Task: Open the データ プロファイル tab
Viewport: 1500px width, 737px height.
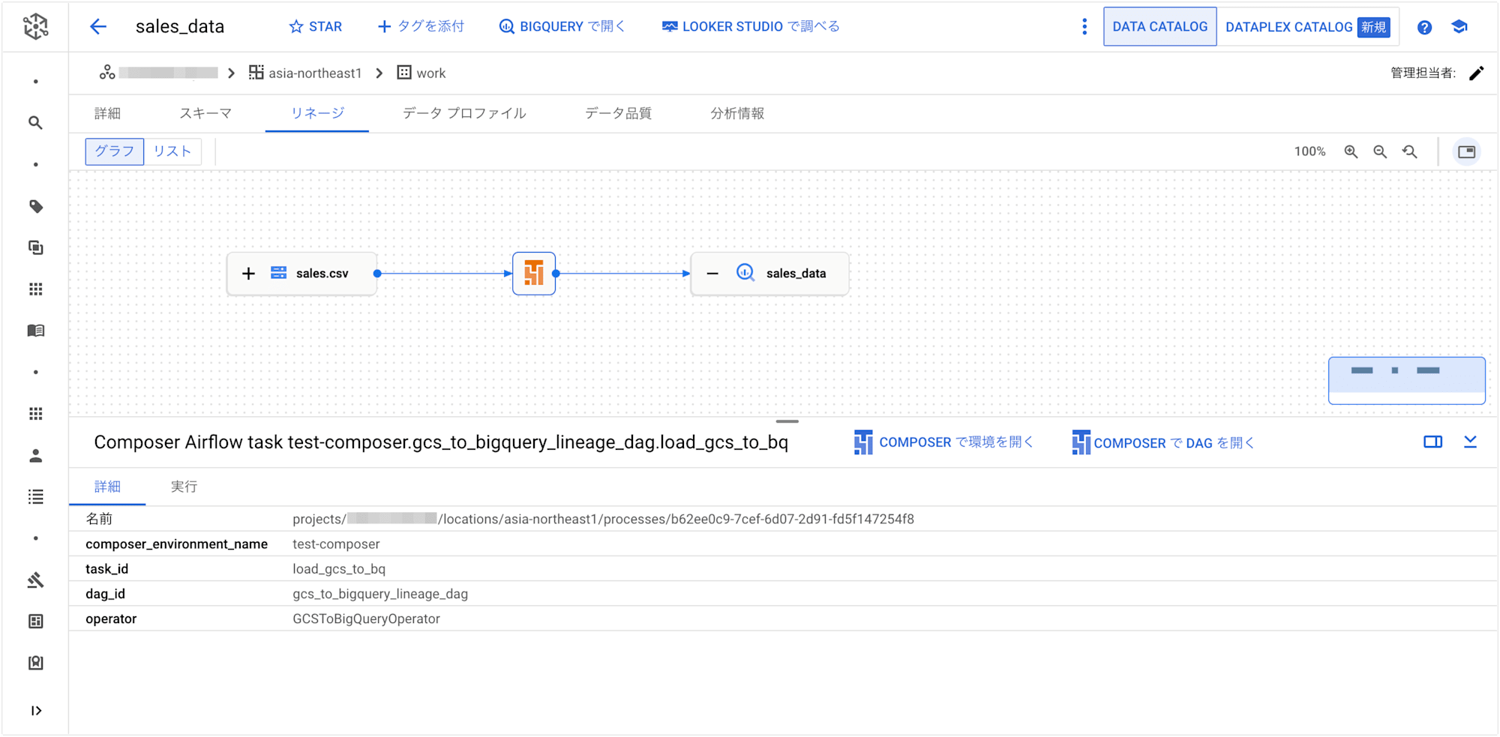Action: (464, 113)
